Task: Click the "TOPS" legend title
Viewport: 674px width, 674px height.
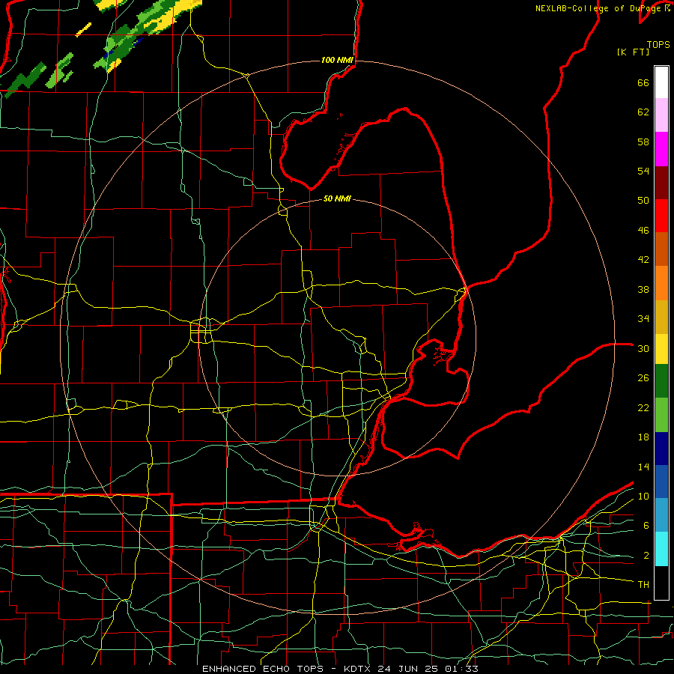Action: [x=658, y=44]
